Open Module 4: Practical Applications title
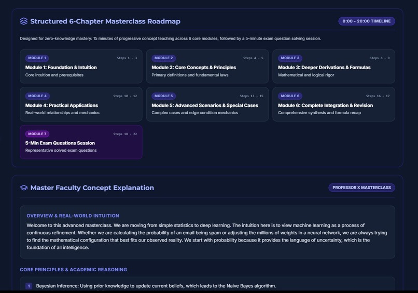Viewport: 418px width, 293px height. coord(62,105)
